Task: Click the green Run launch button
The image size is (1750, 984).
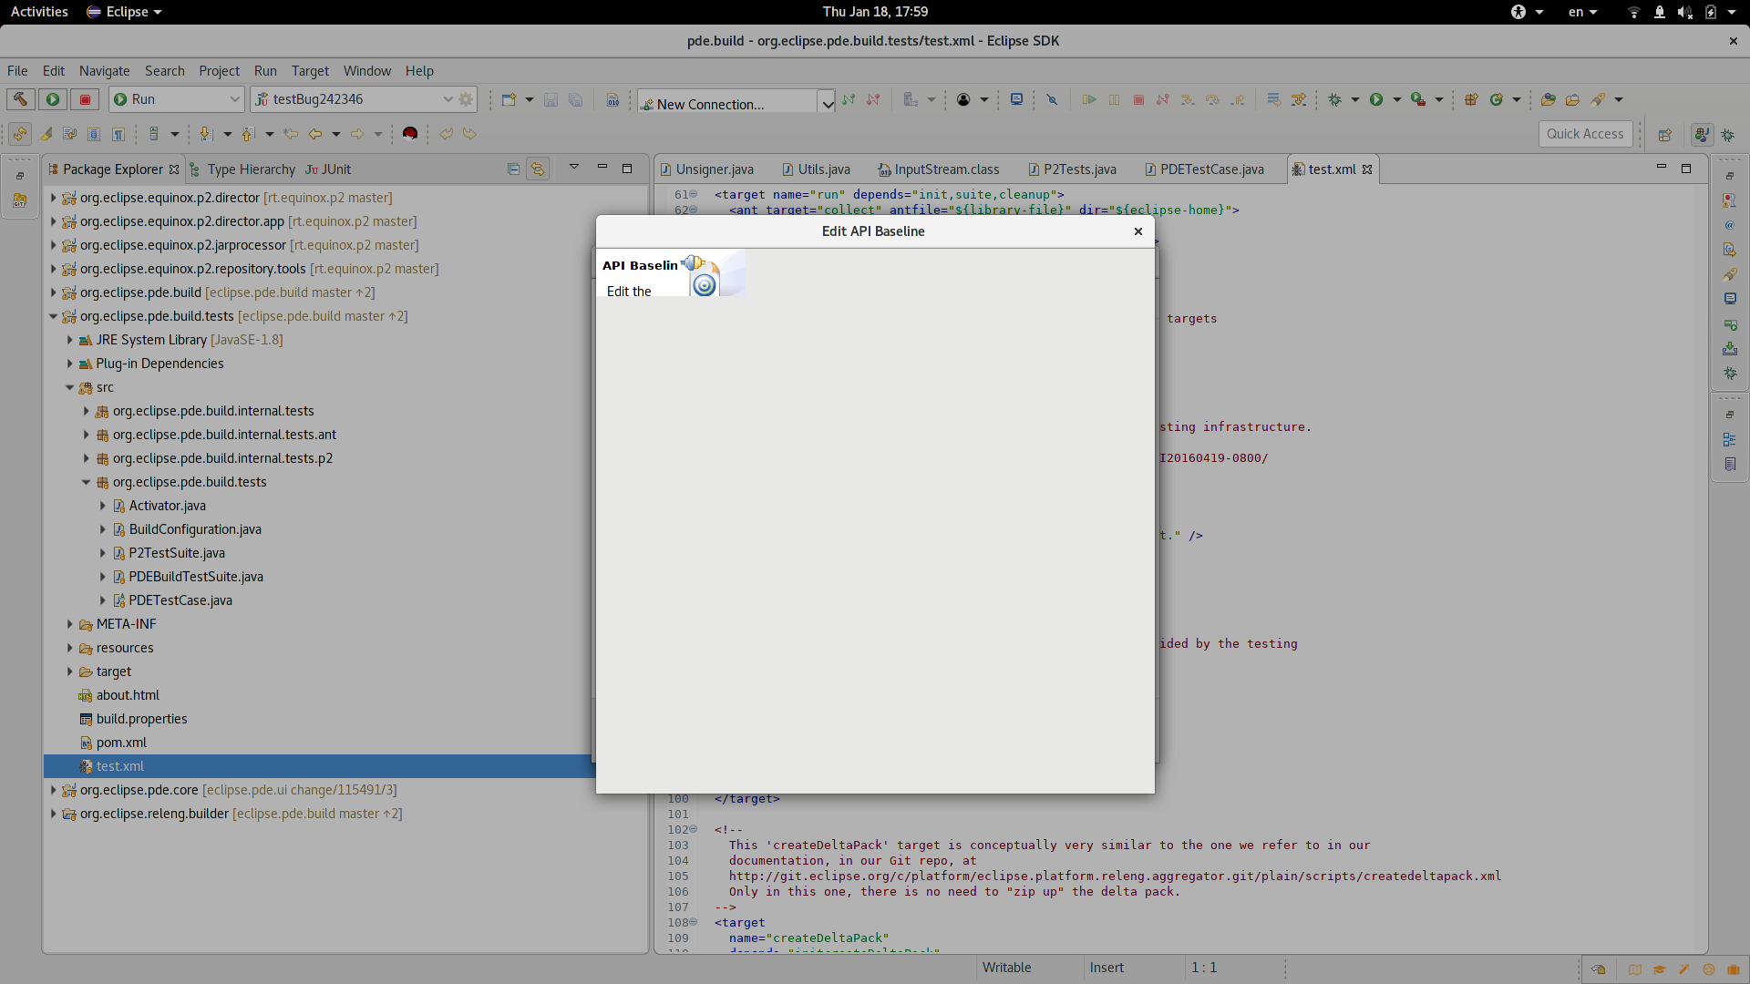Action: (53, 99)
